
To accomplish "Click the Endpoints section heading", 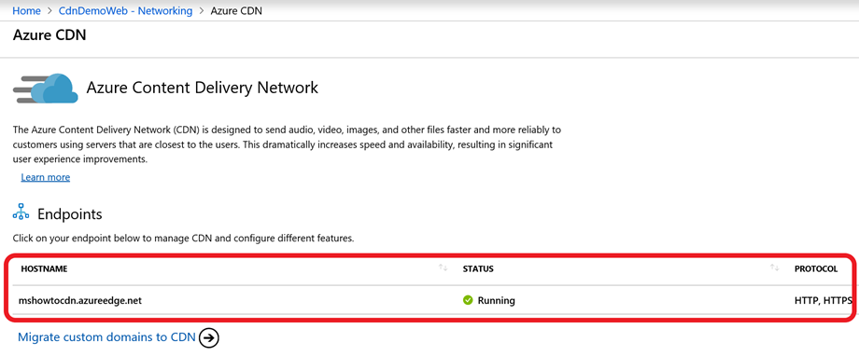I will (x=70, y=213).
